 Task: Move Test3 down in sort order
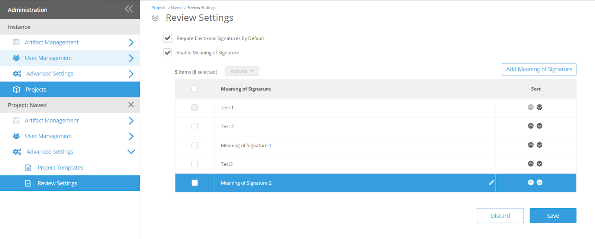(x=540, y=164)
